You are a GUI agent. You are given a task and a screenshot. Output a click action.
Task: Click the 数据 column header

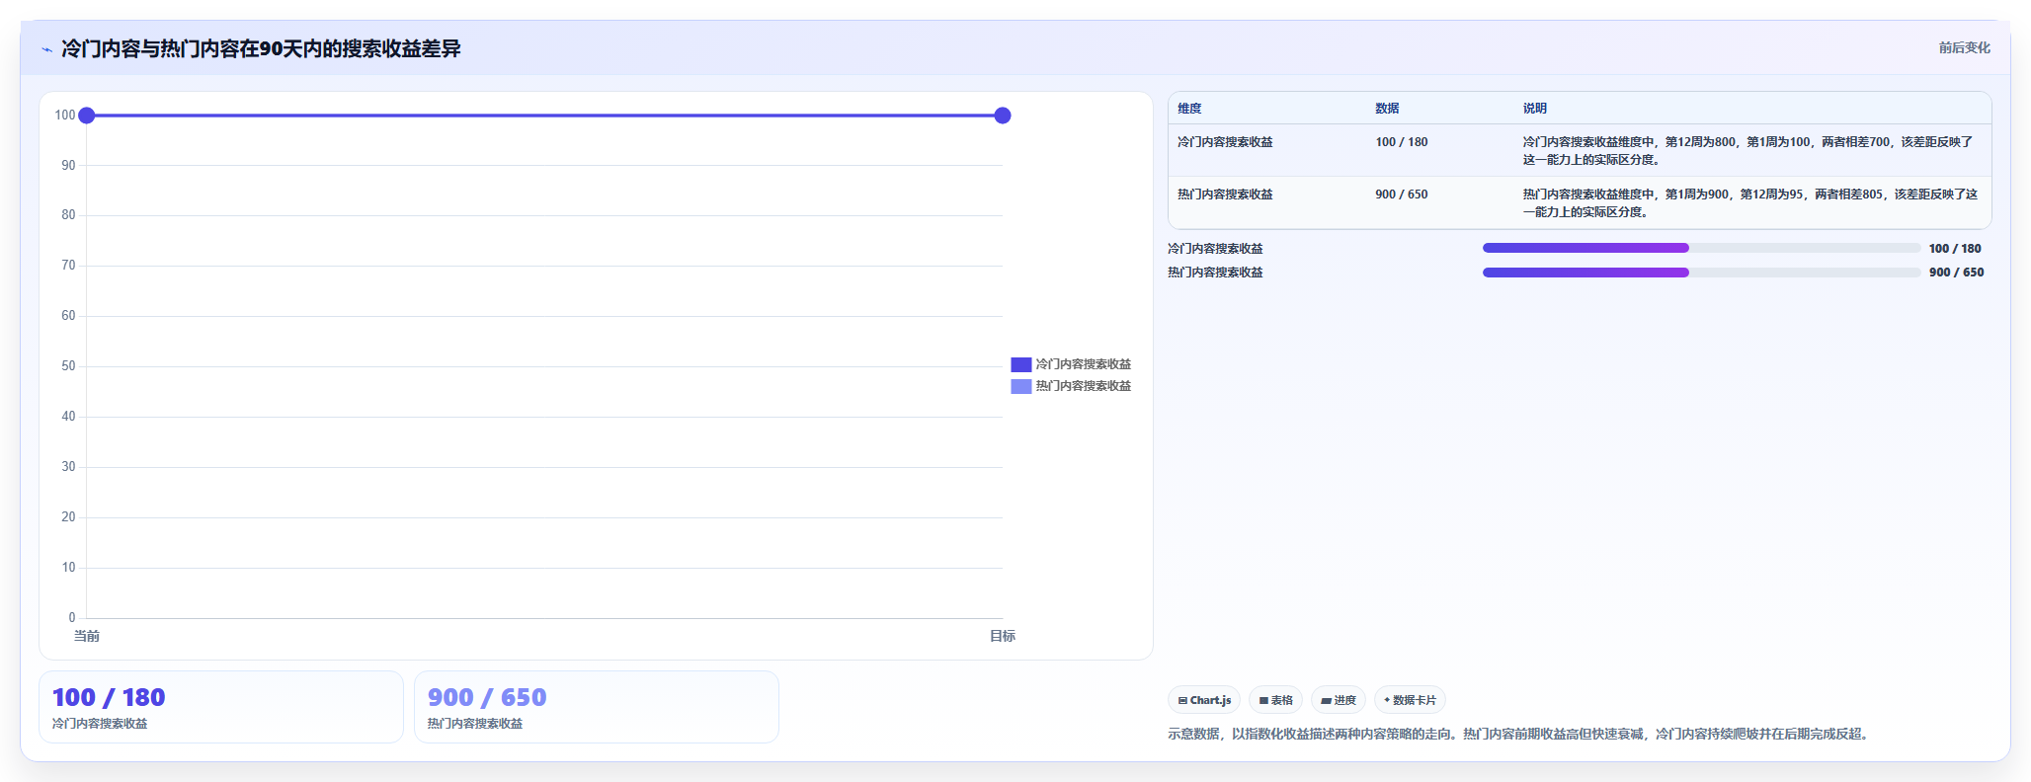point(1387,109)
